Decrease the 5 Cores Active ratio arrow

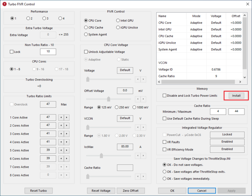tap(61, 150)
